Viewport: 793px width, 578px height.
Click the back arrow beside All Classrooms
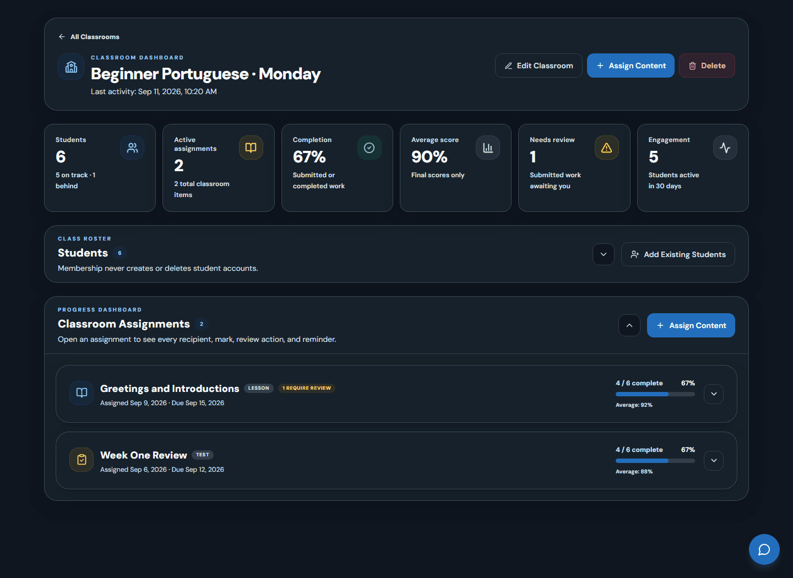62,37
